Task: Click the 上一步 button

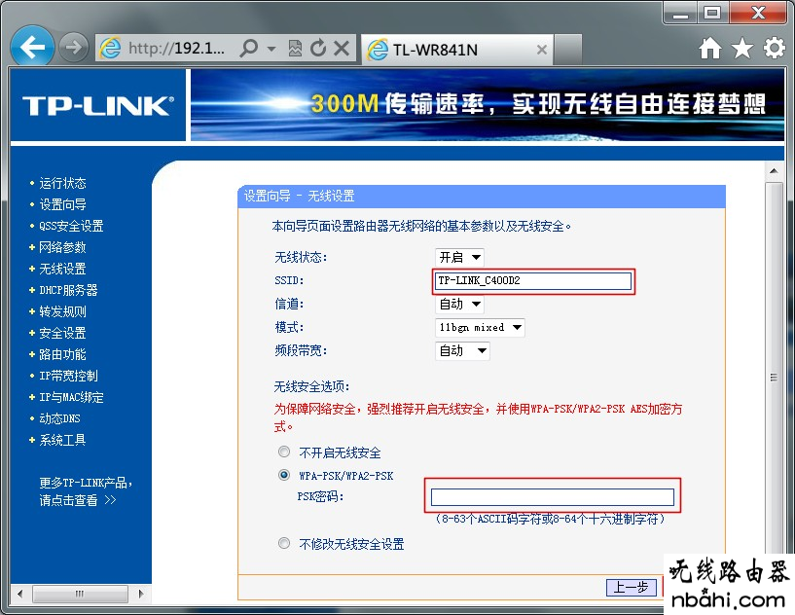Action: 632,587
